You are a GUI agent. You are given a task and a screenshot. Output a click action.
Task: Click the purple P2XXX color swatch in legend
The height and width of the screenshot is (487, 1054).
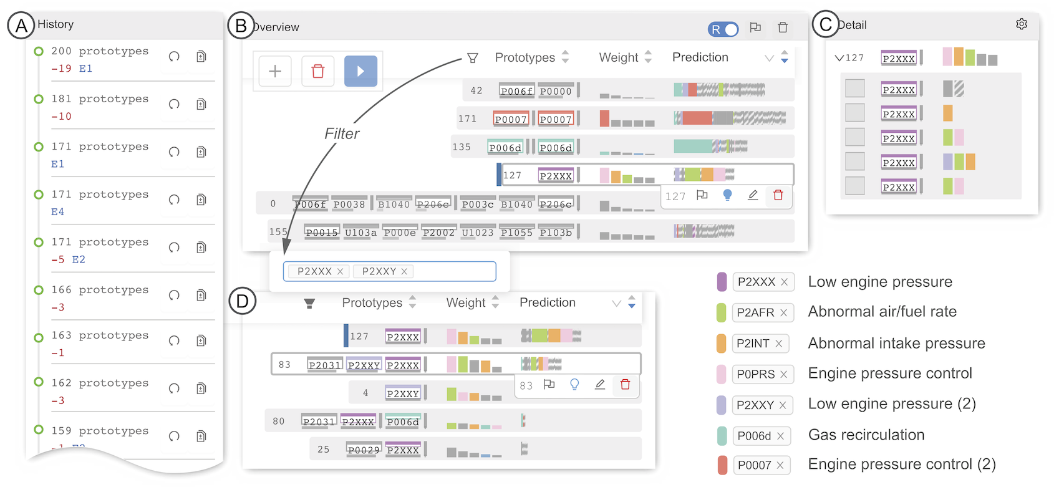click(722, 282)
